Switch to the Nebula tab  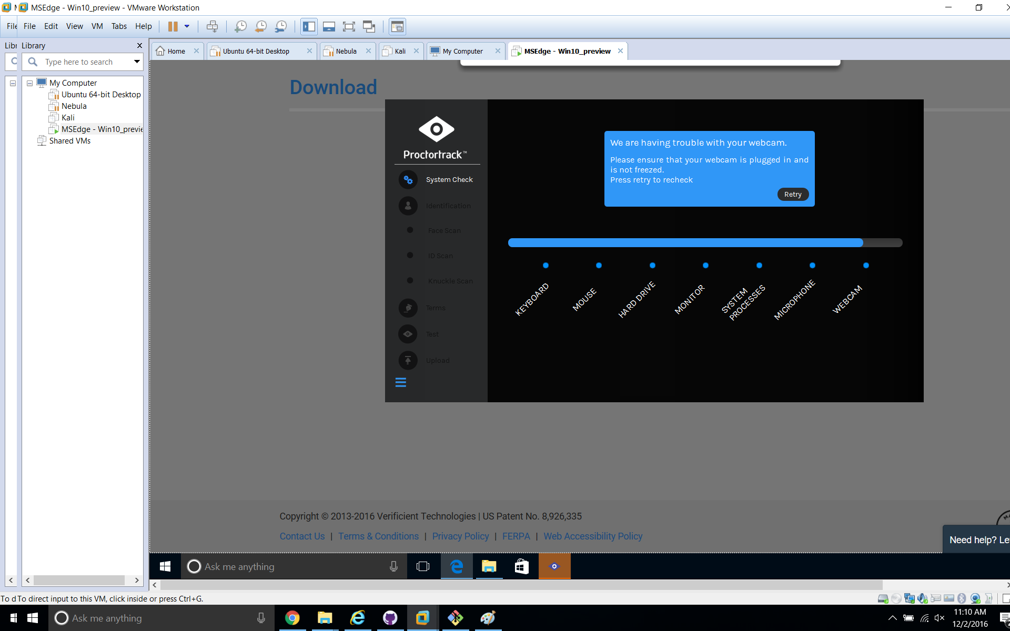[x=347, y=51]
